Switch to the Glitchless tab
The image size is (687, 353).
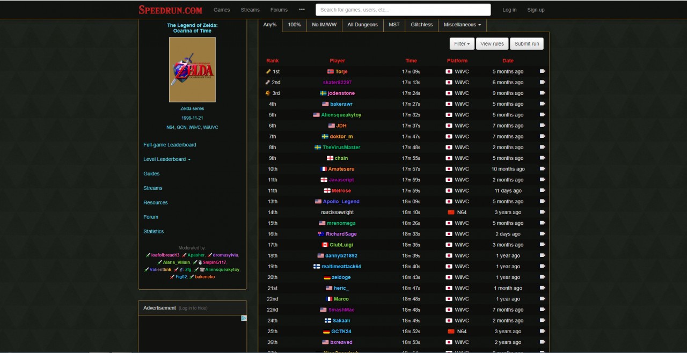point(422,25)
